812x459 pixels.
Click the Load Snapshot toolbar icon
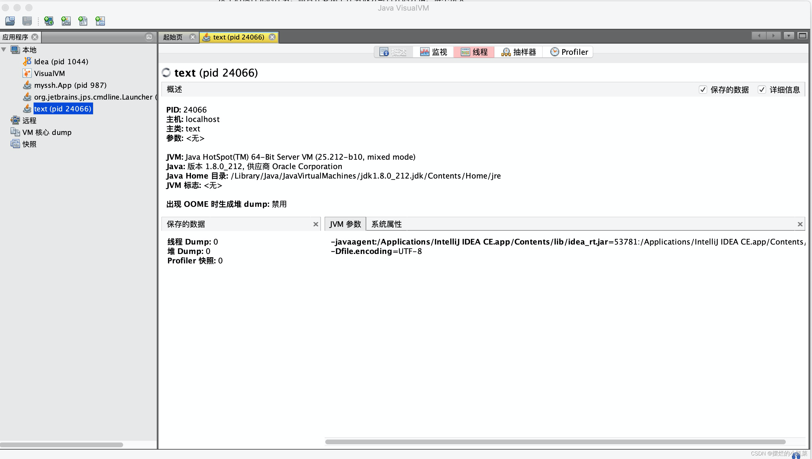coord(10,21)
